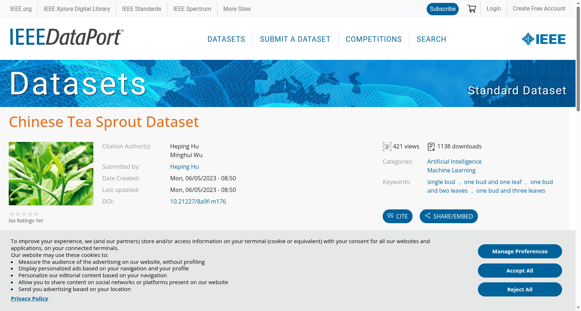
Task: Click the '421 views' text
Action: (406, 146)
